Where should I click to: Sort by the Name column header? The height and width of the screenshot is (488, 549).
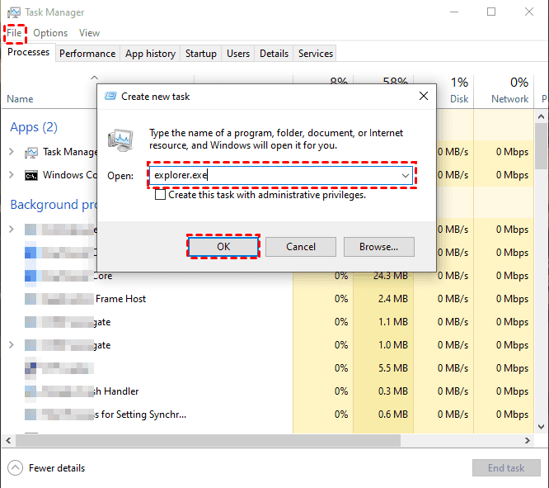(x=20, y=99)
